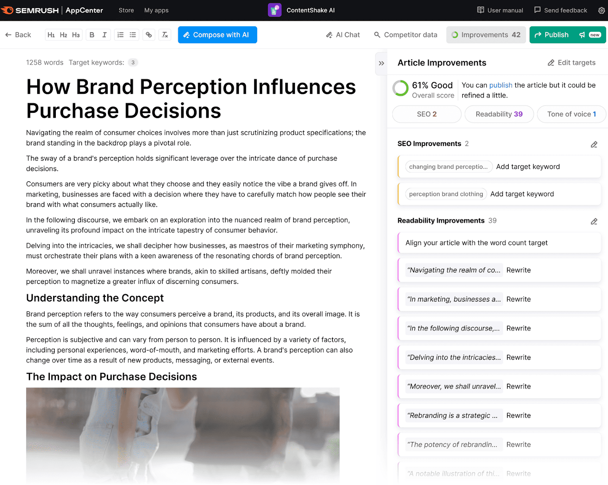
Task: Go to the Store menu item
Action: click(126, 10)
